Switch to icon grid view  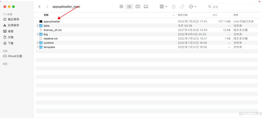[x=121, y=6]
